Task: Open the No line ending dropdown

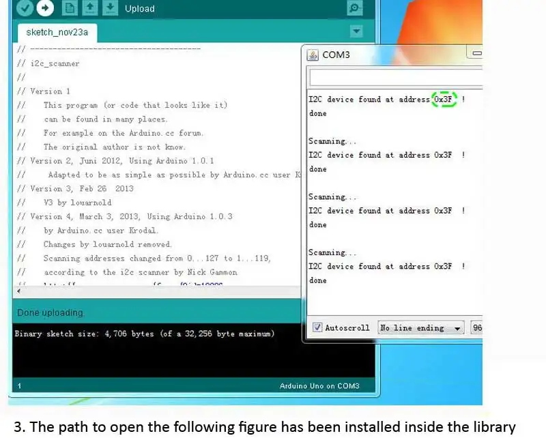Action: (421, 327)
